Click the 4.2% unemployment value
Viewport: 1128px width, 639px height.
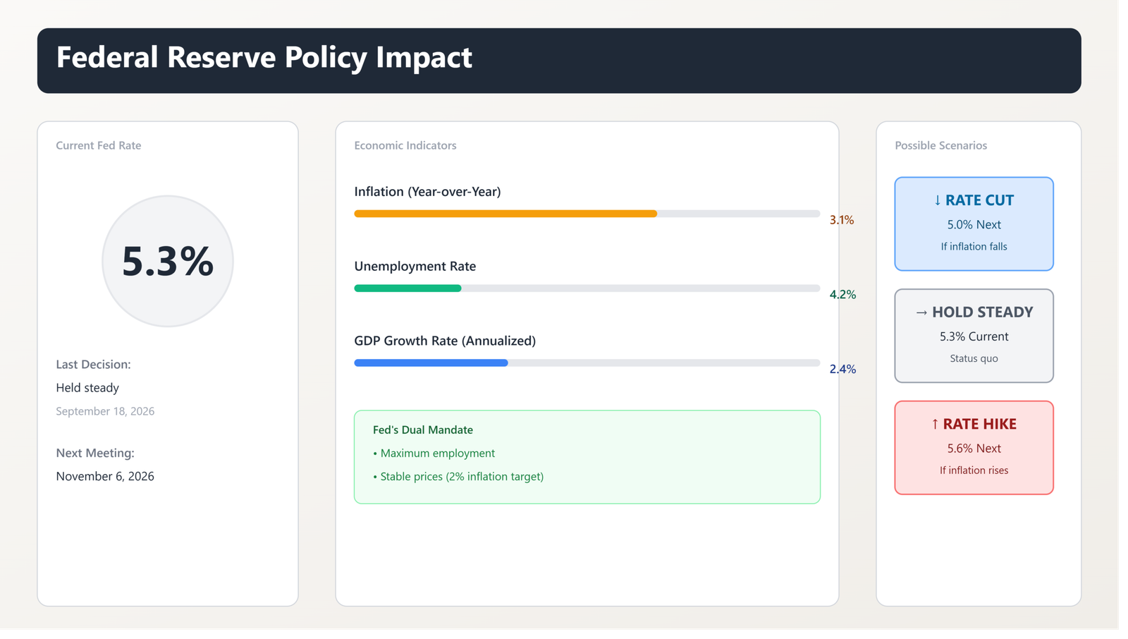pyautogui.click(x=842, y=295)
